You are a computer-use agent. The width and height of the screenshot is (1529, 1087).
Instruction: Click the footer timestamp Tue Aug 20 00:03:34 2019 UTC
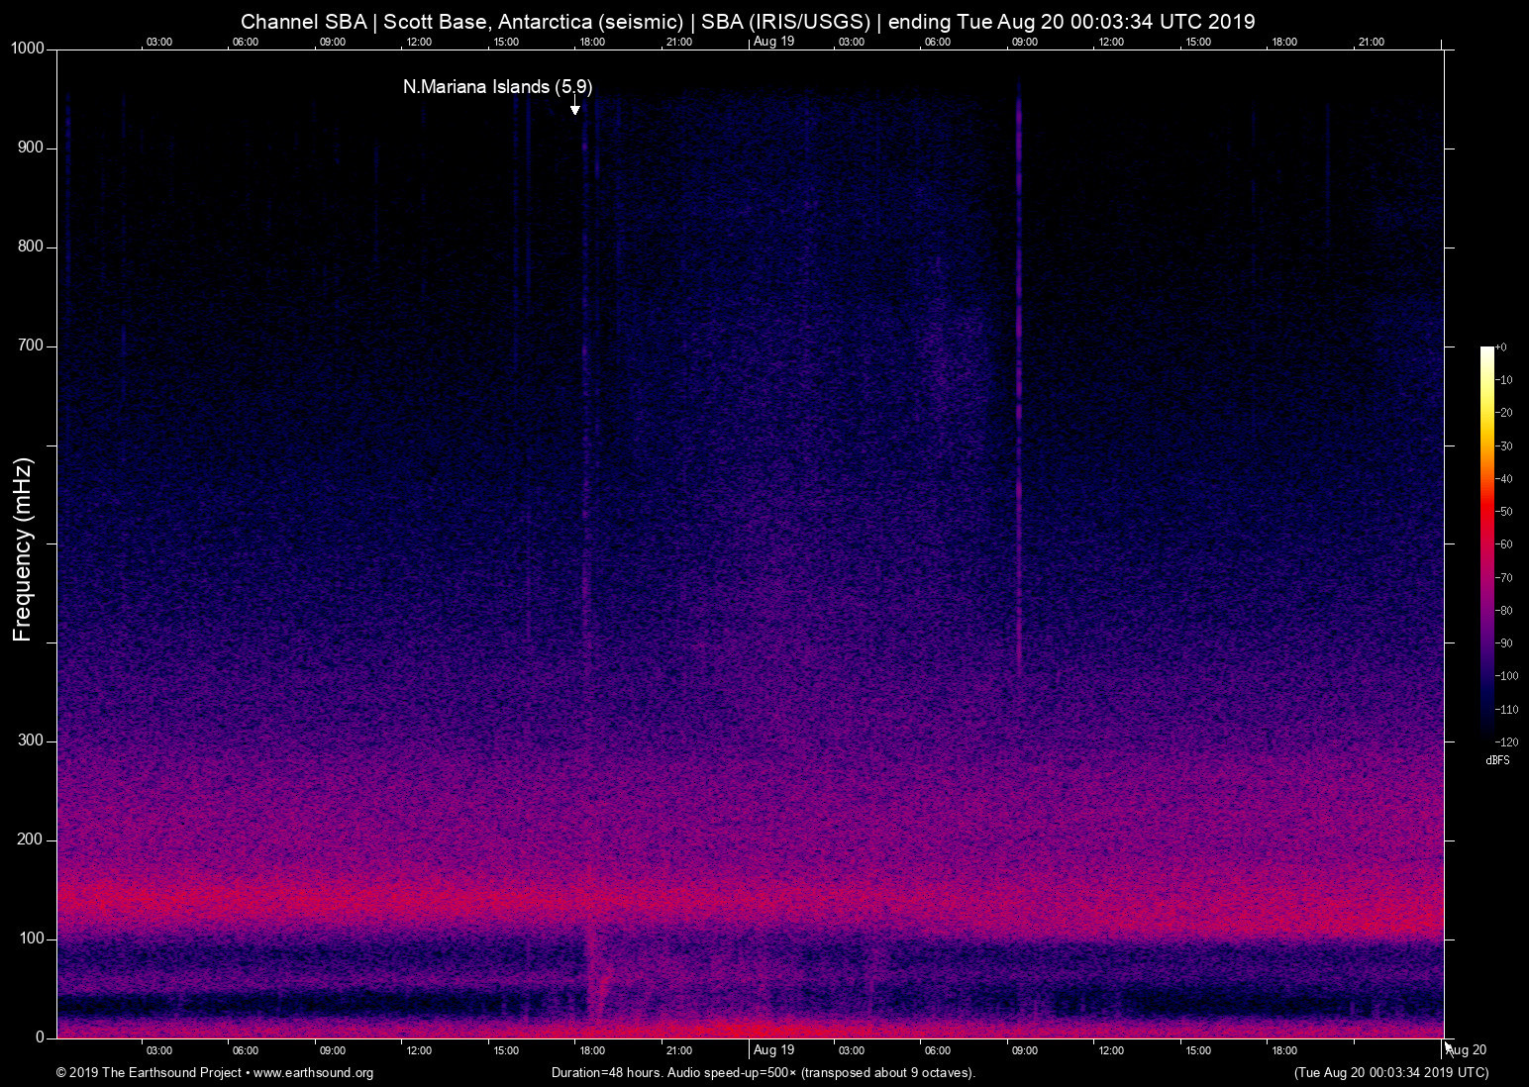(1390, 1073)
